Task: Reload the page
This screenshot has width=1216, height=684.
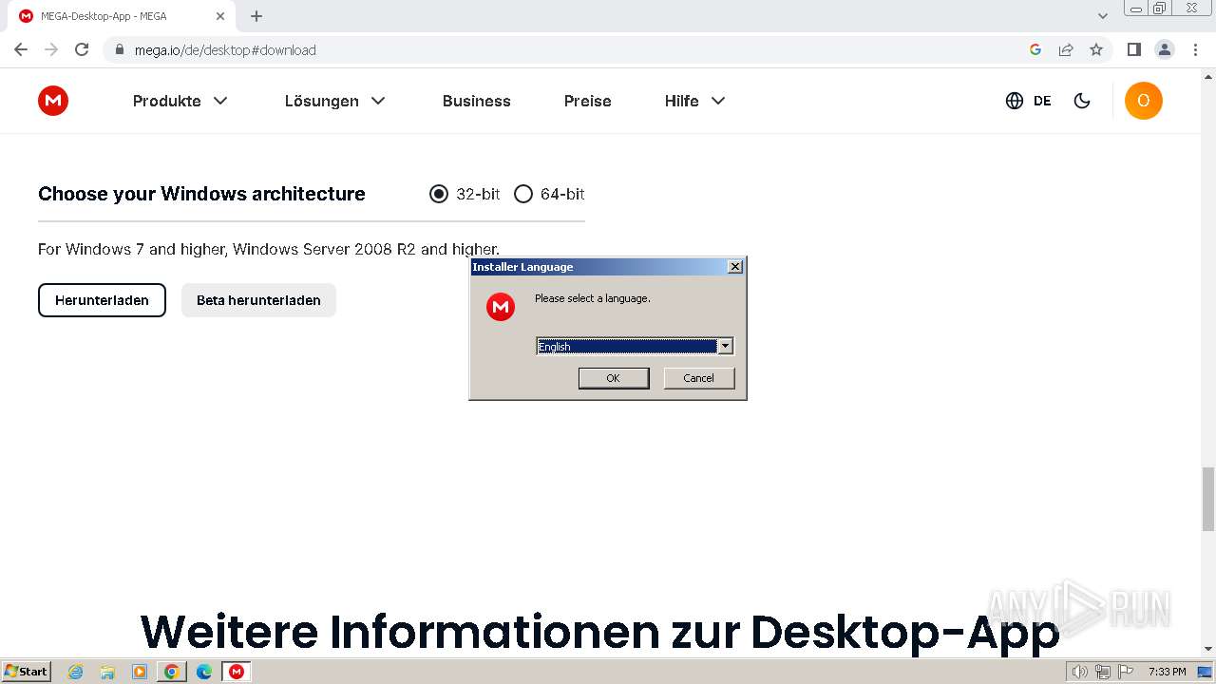Action: pos(82,49)
